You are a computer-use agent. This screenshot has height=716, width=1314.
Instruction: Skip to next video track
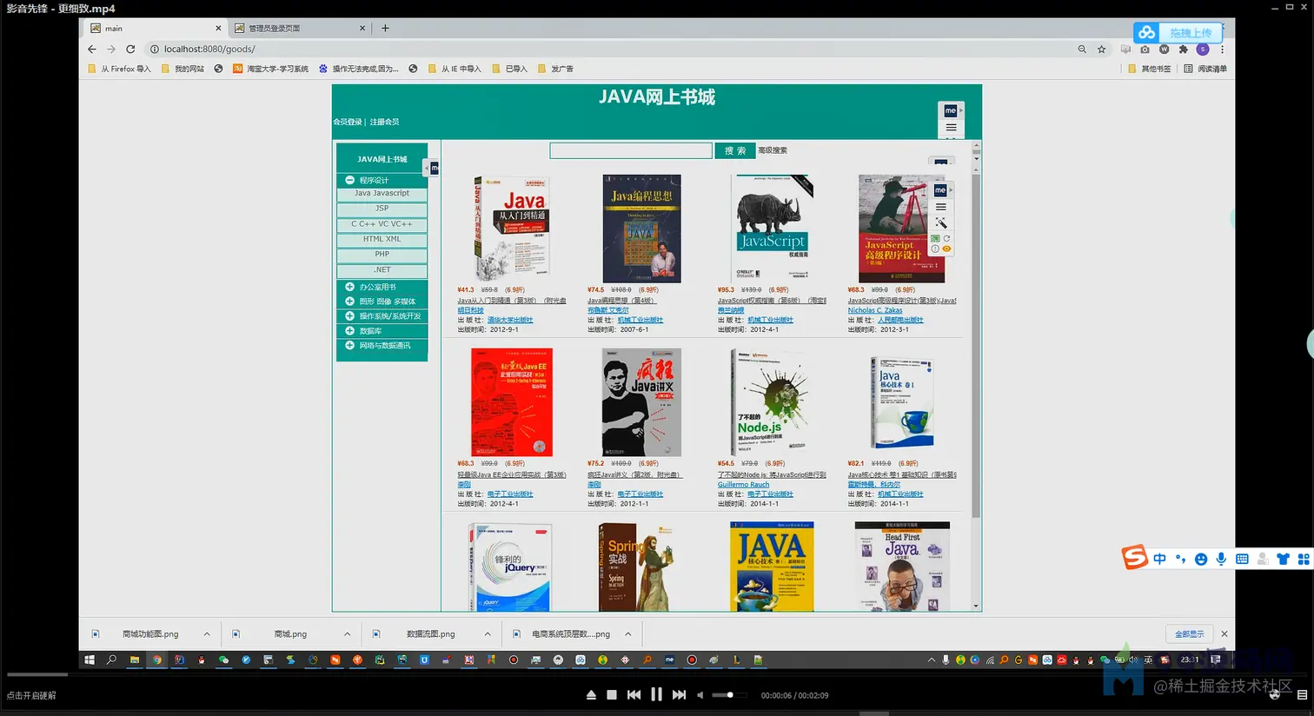(x=679, y=695)
